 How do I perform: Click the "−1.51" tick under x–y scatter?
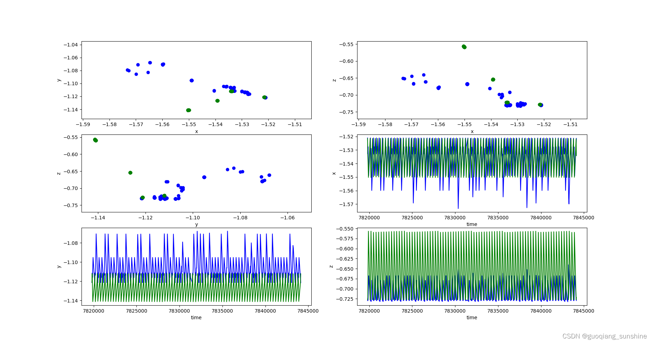pos(295,124)
